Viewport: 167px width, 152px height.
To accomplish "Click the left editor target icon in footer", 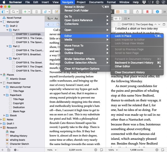I will point(96,150).
